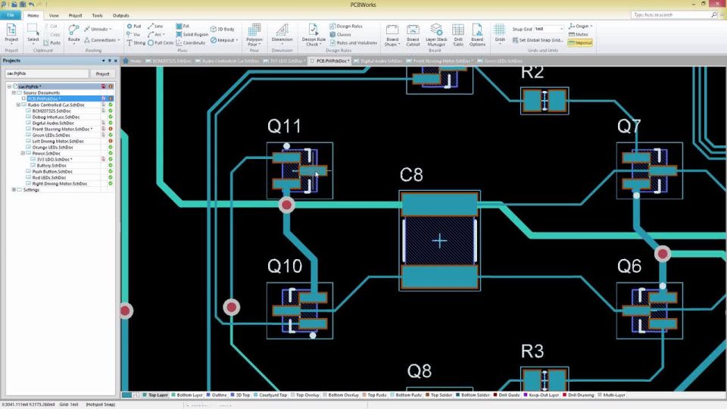Pin the Projects panel
Viewport: 727px width, 409px height.
109,61
